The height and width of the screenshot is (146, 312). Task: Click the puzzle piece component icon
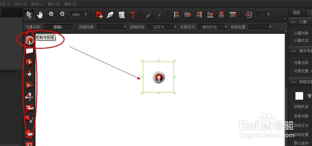pyautogui.click(x=29, y=134)
